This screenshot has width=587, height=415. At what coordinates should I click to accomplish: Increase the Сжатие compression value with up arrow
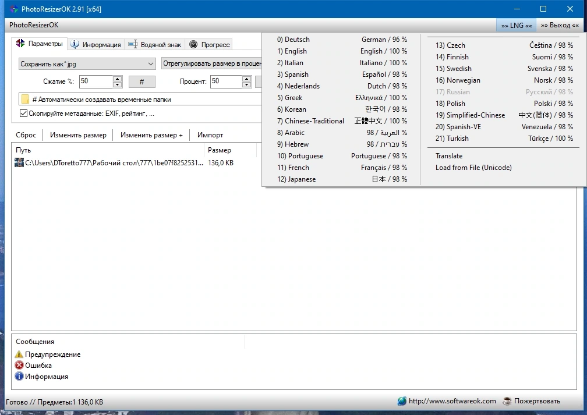(118, 79)
